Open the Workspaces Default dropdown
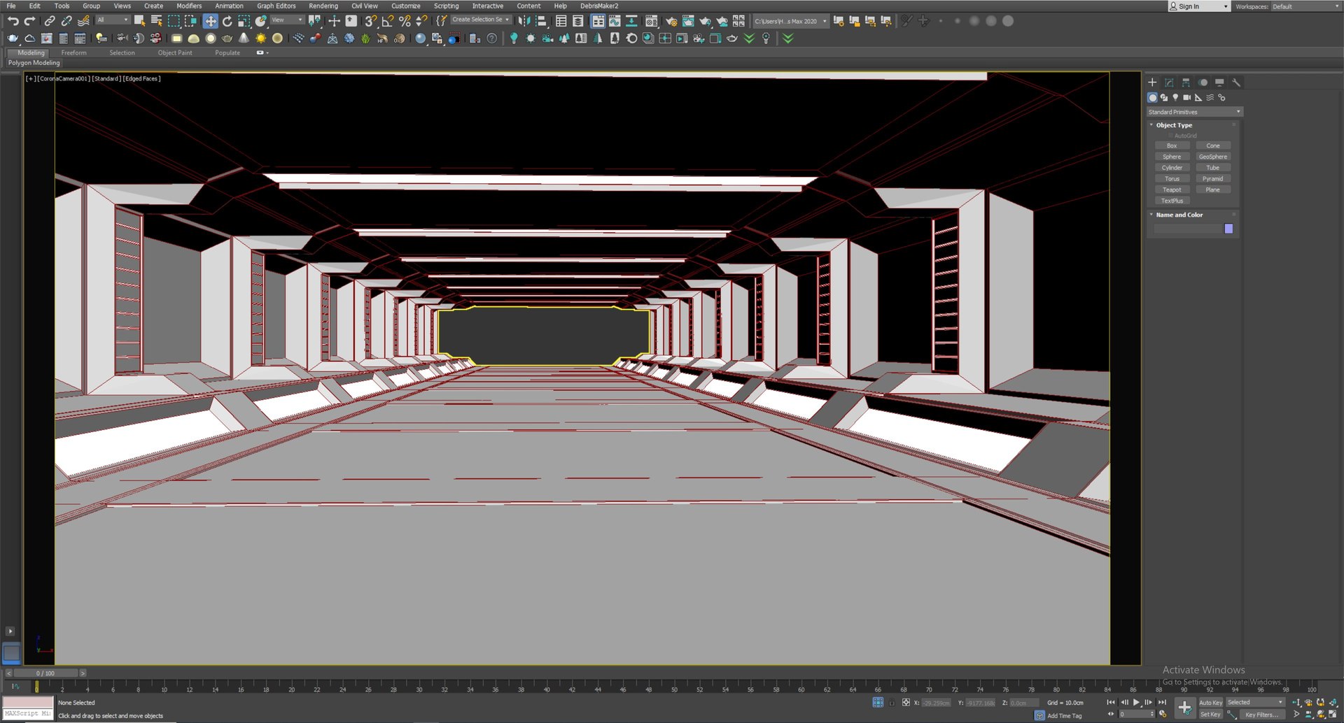This screenshot has height=723, width=1344. [1305, 6]
